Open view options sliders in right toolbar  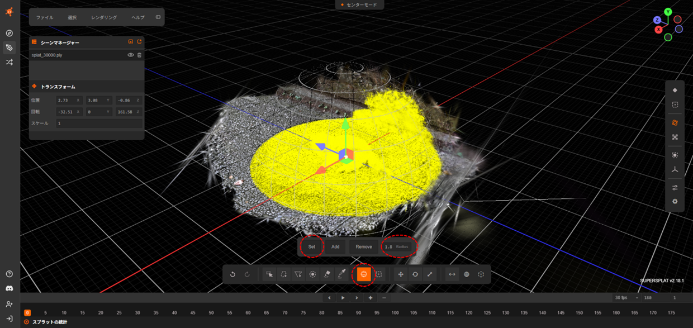675,188
